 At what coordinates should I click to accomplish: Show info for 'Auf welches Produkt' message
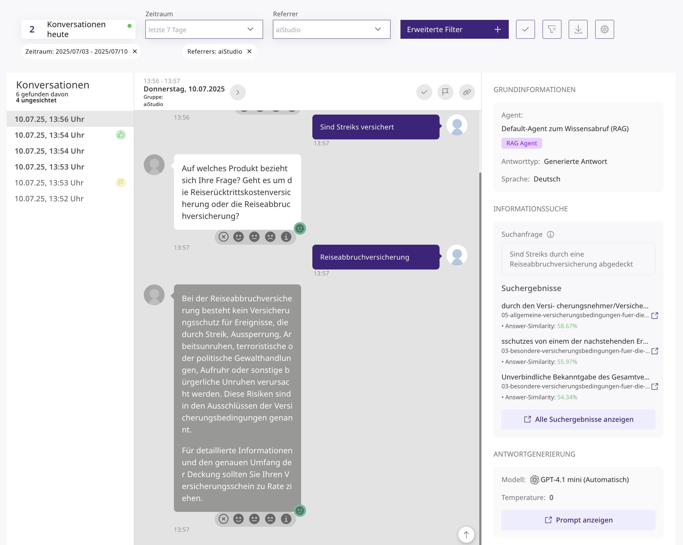(286, 237)
